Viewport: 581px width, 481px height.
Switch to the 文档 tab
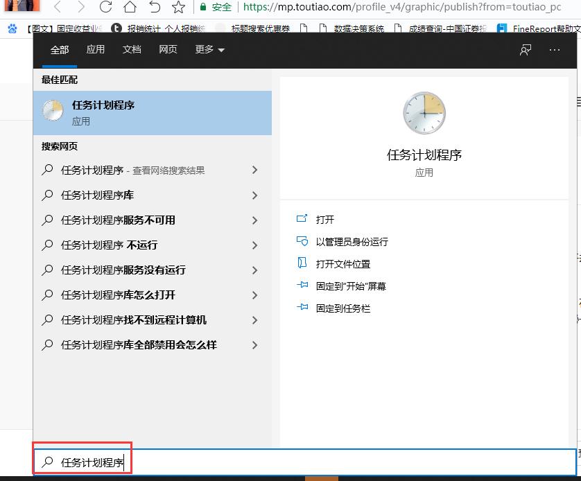(132, 49)
